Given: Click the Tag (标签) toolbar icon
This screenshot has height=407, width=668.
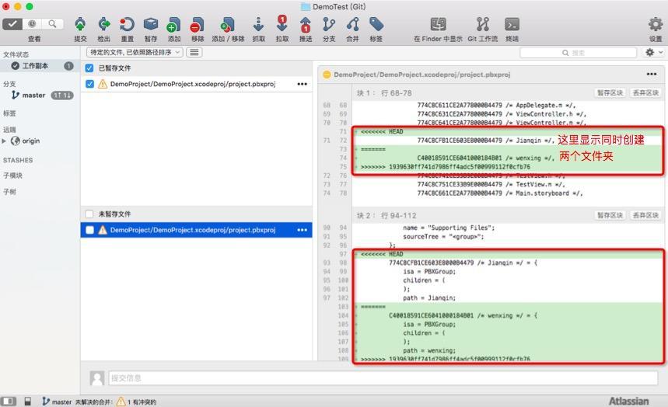Looking at the screenshot, I should click(x=376, y=25).
